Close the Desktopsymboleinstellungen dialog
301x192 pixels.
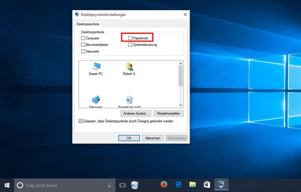coord(185,15)
